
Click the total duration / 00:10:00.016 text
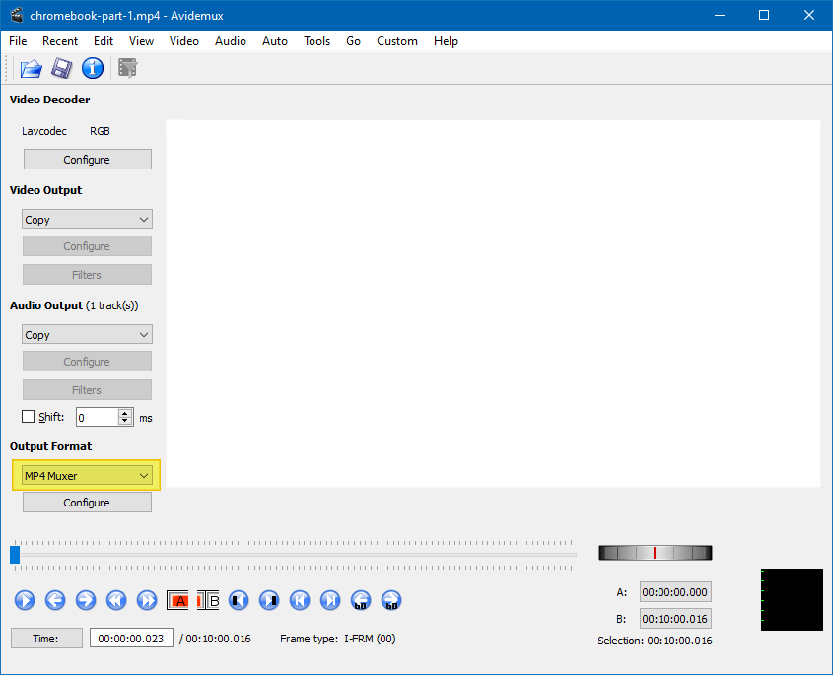pyautogui.click(x=215, y=639)
